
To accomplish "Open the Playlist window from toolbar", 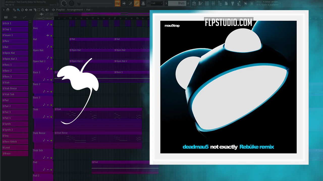I will 194,3.
